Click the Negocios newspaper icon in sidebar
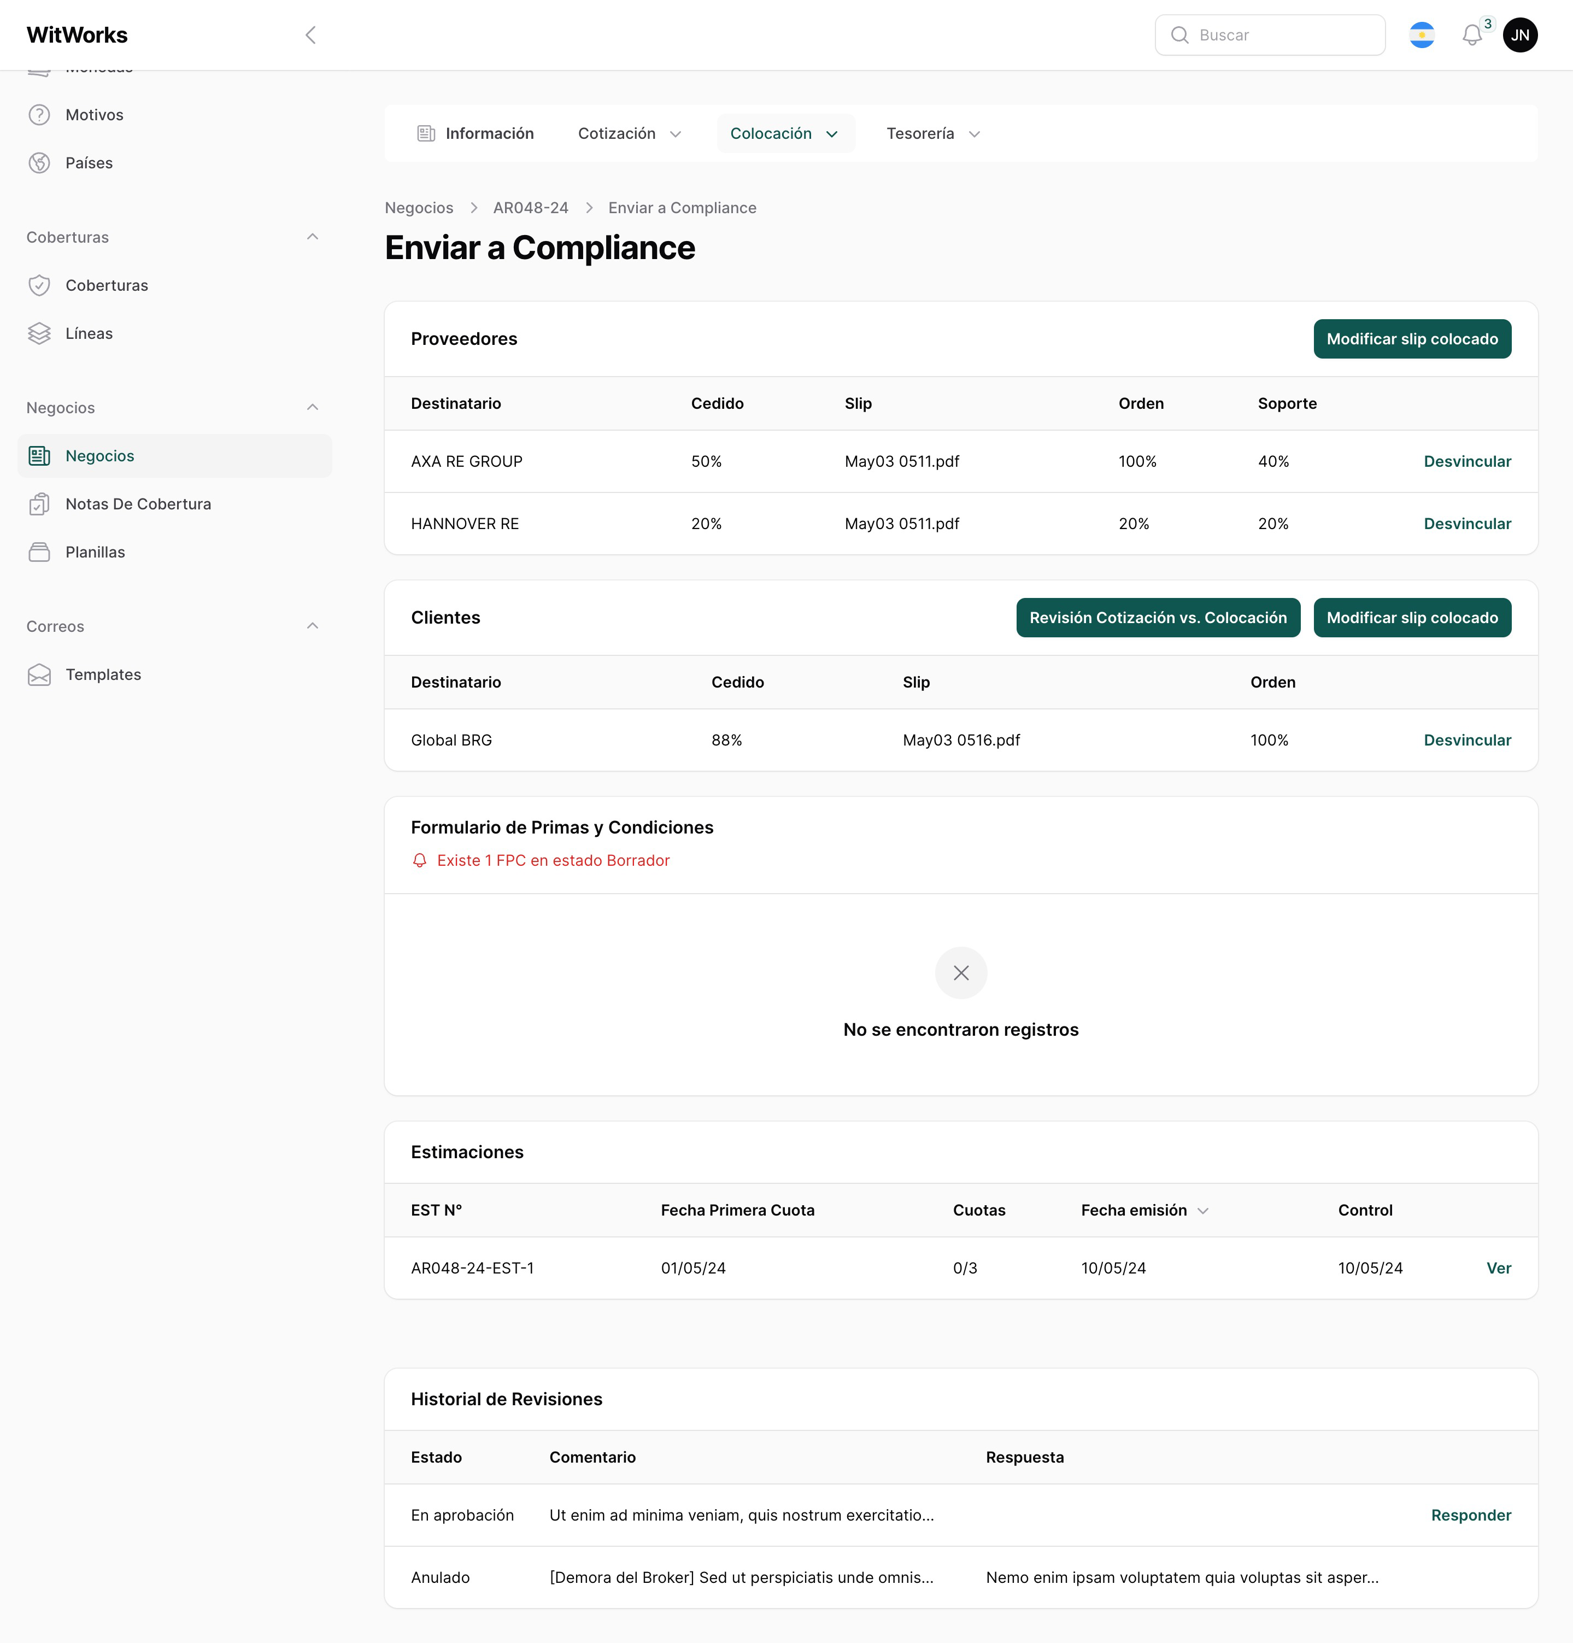 pyautogui.click(x=39, y=455)
